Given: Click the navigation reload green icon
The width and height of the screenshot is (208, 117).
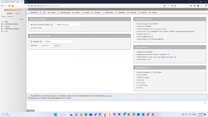Looking at the screenshot, I should click(x=19, y=13).
